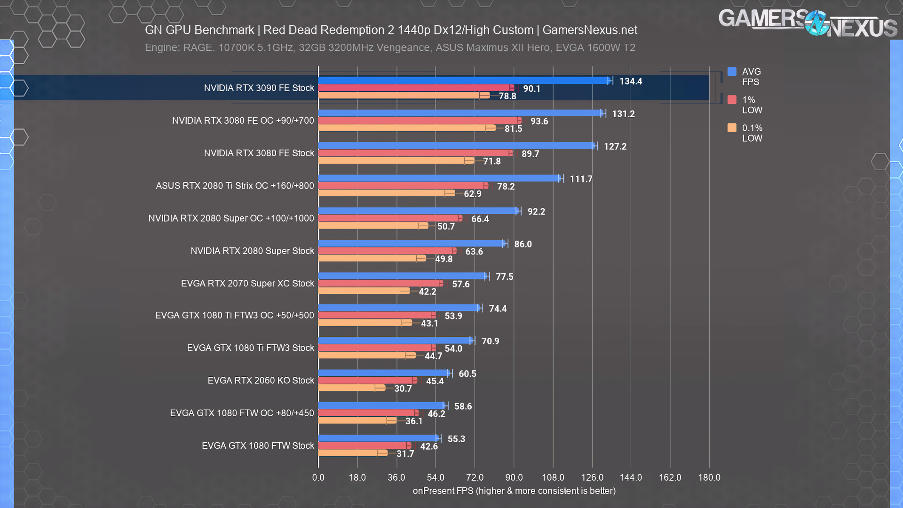Screen dimensions: 903x508
Task: Click the 0.1% LOW orange legend swatch
Action: coord(732,128)
